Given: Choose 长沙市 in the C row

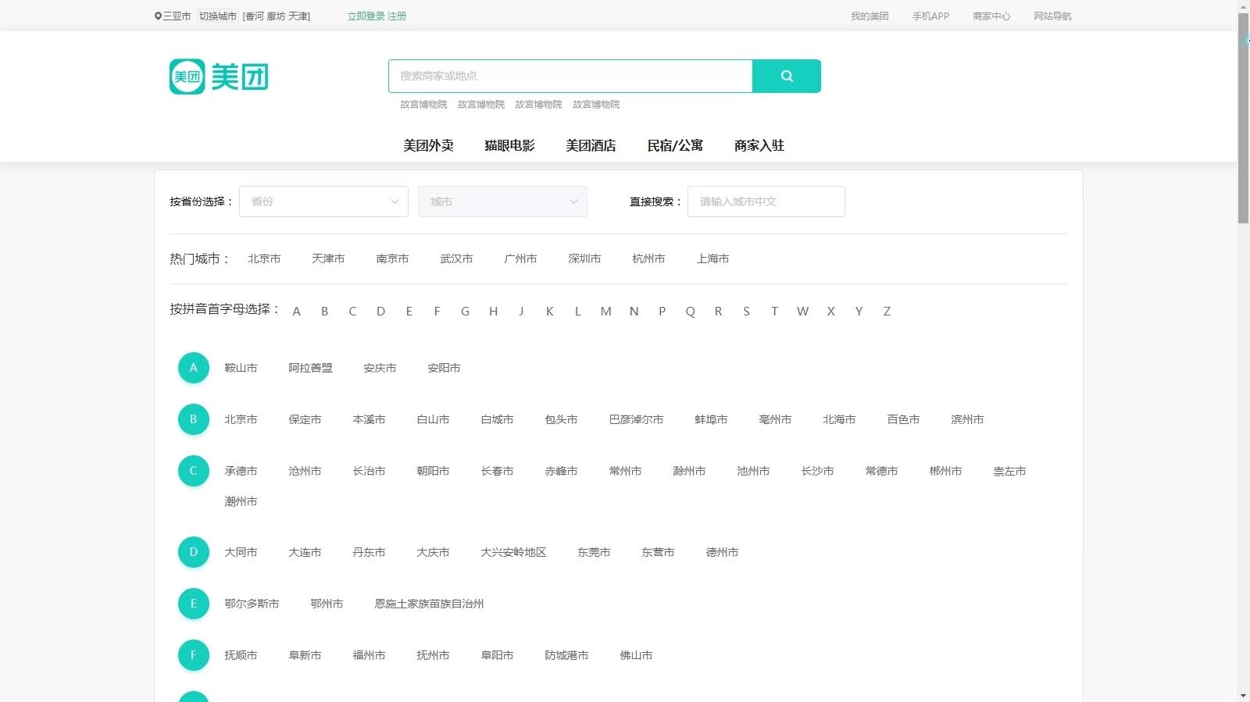Looking at the screenshot, I should coord(817,471).
